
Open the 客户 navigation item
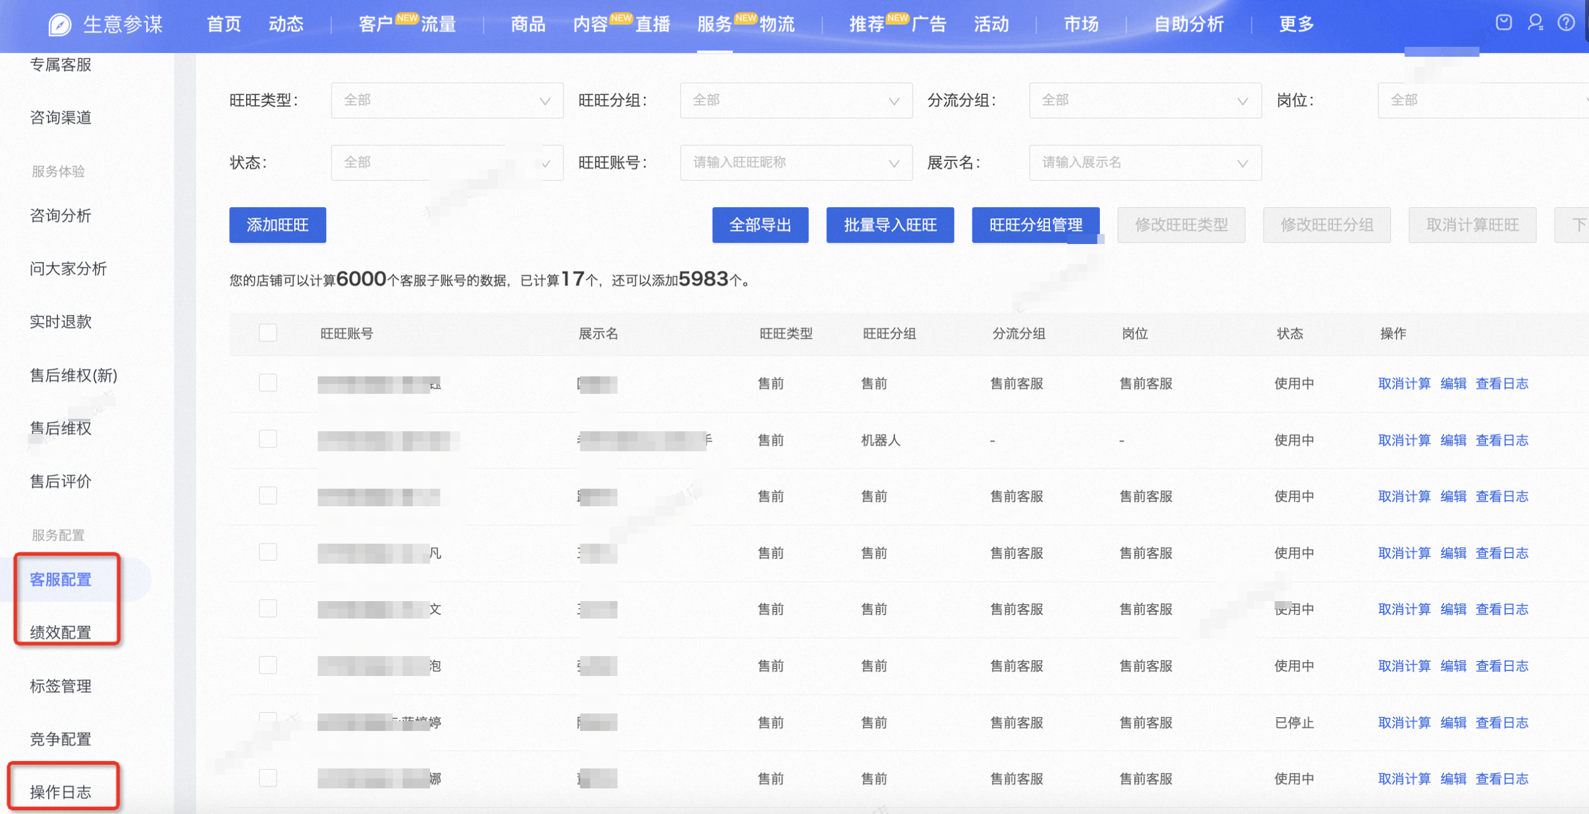[x=375, y=24]
